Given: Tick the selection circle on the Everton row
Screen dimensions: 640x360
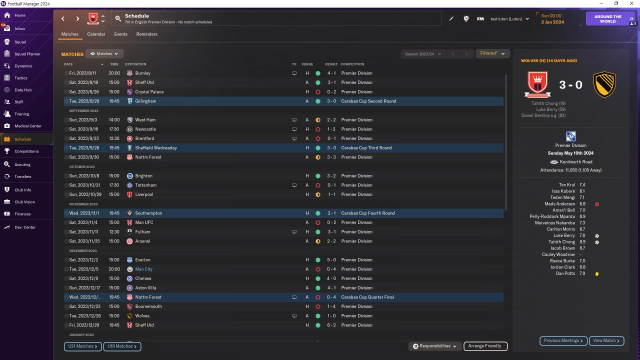Looking at the screenshot, I should coord(66,260).
